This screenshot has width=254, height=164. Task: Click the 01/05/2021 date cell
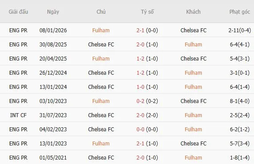click(x=53, y=158)
